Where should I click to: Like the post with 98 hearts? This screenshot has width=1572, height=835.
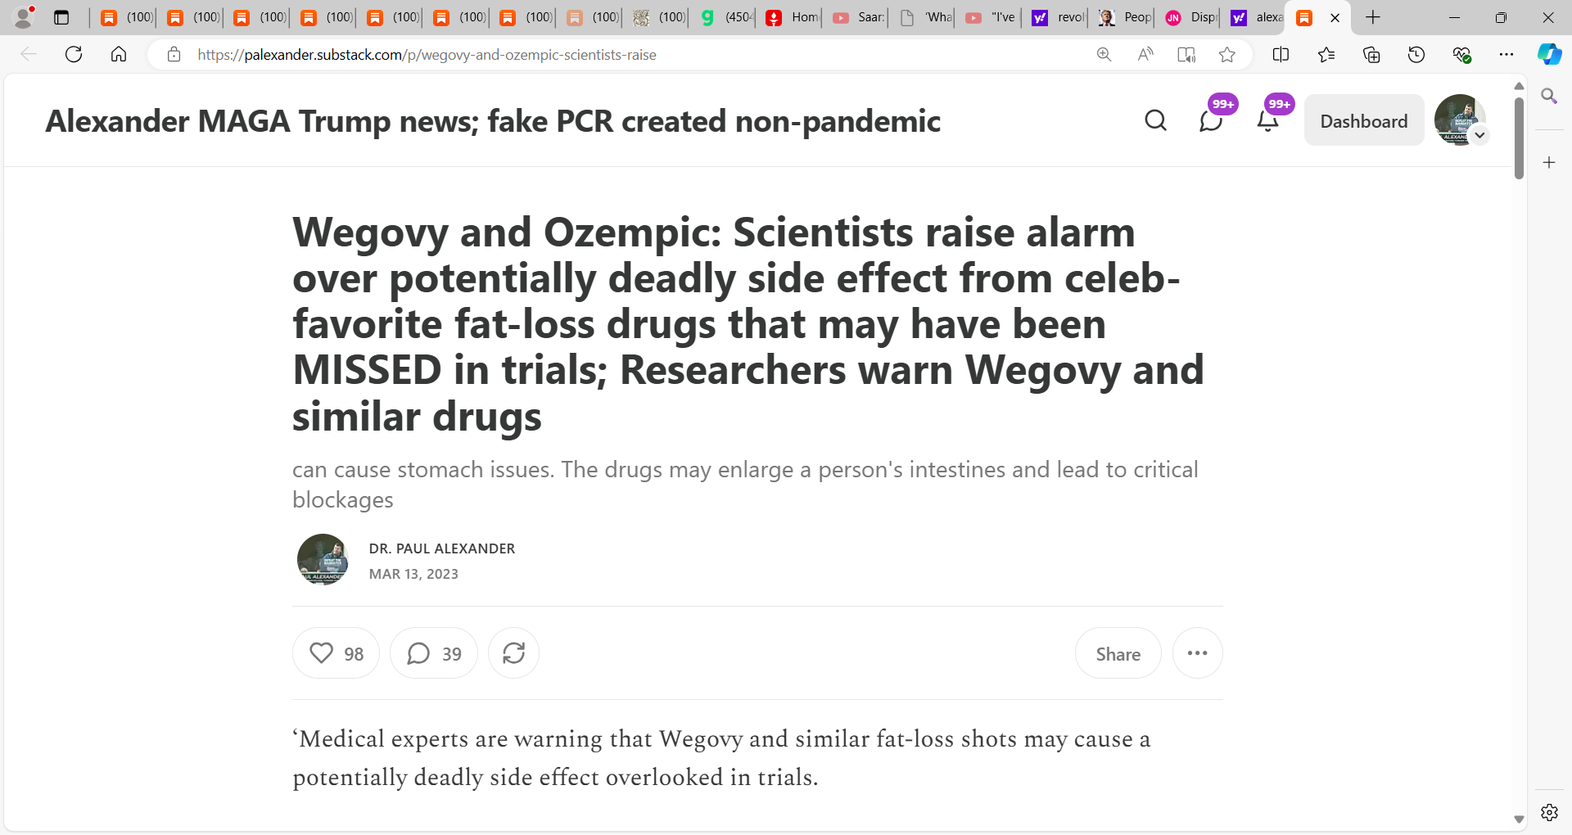[x=336, y=653]
